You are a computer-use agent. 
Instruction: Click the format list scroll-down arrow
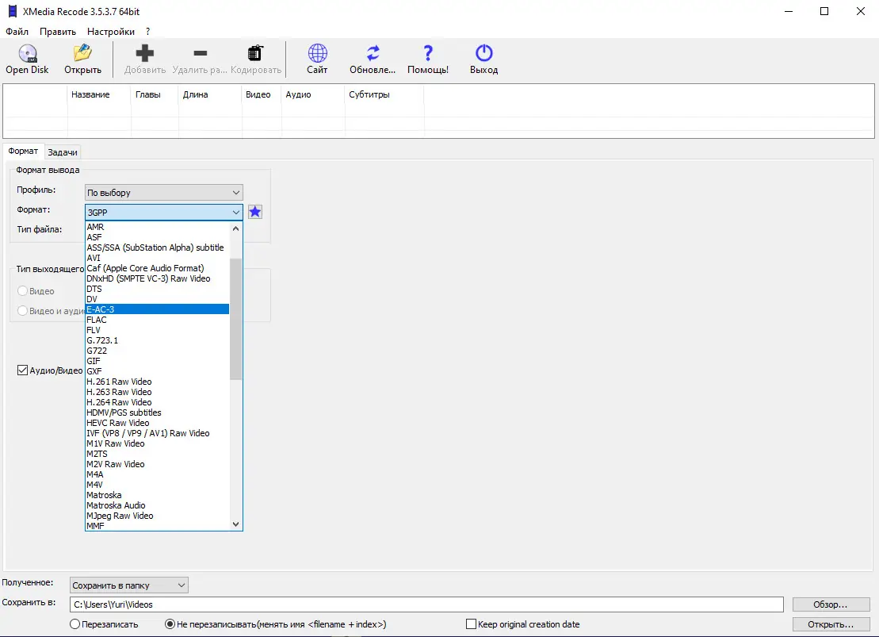(235, 524)
